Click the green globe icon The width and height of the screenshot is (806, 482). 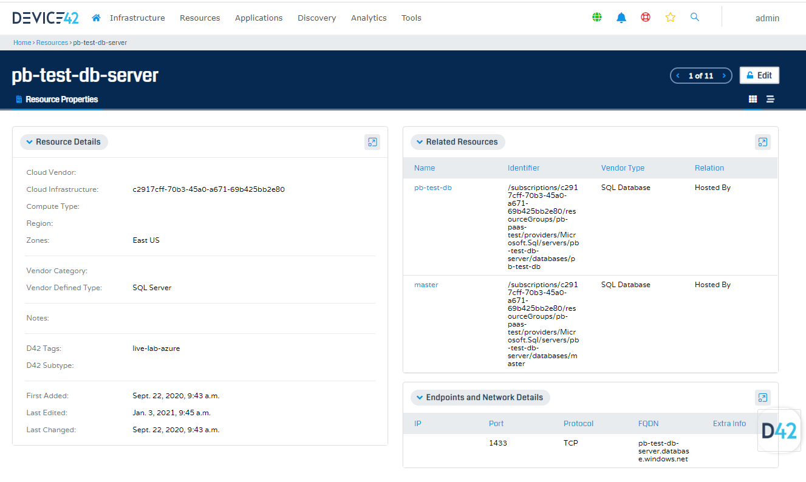pos(597,18)
